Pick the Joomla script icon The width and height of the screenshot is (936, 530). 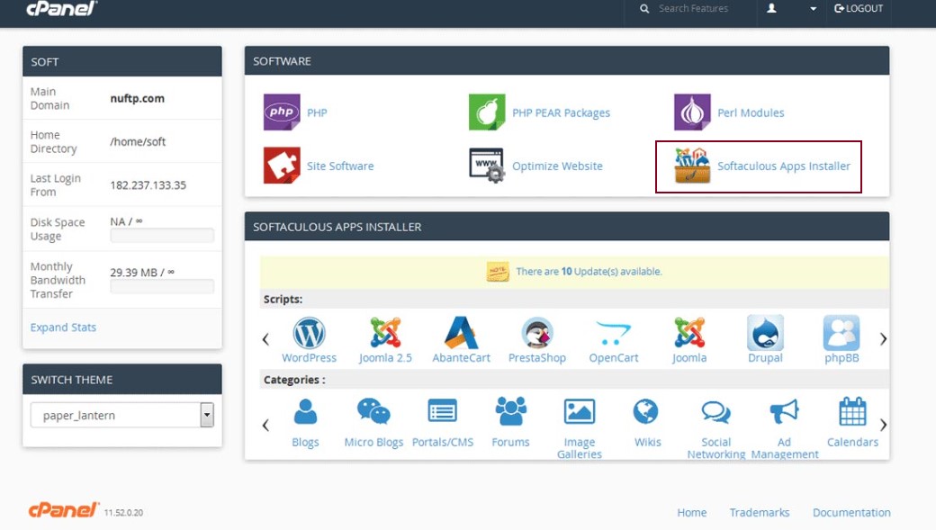tap(689, 333)
